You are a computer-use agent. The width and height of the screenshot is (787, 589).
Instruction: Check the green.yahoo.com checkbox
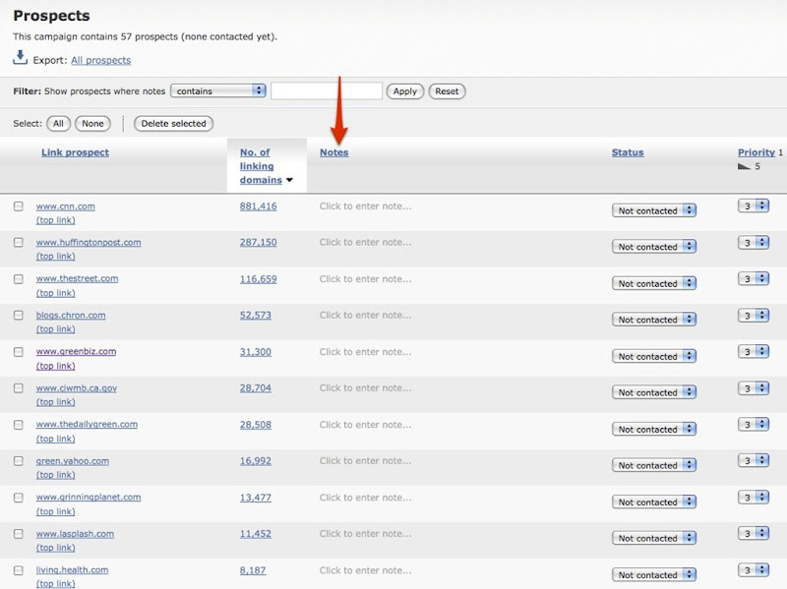tap(19, 460)
